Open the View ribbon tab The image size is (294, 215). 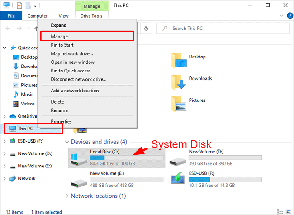pos(64,16)
